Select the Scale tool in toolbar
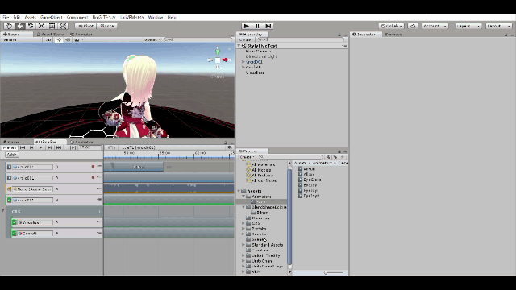 click(41, 26)
